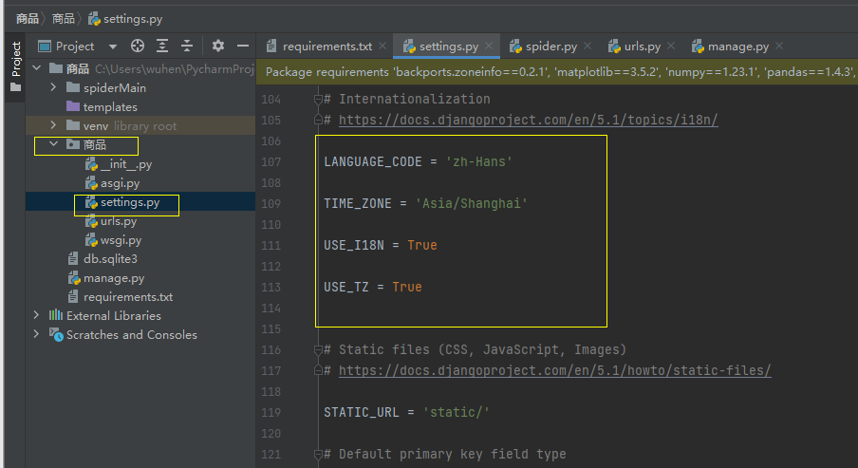
Task: Close the settings.py editor tab
Action: 490,46
